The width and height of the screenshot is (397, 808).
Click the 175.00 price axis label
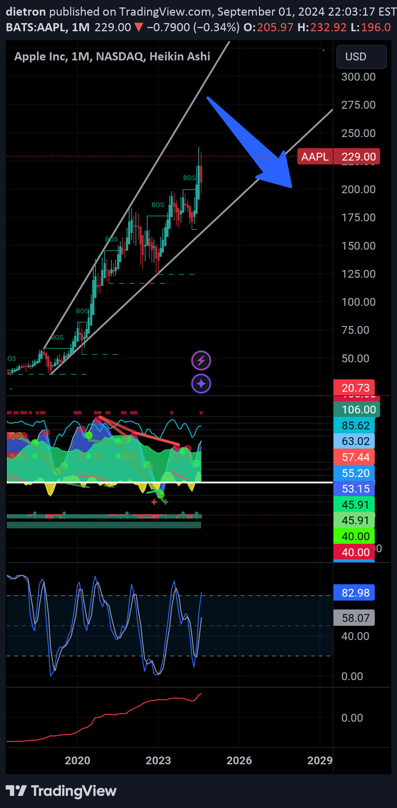point(358,218)
